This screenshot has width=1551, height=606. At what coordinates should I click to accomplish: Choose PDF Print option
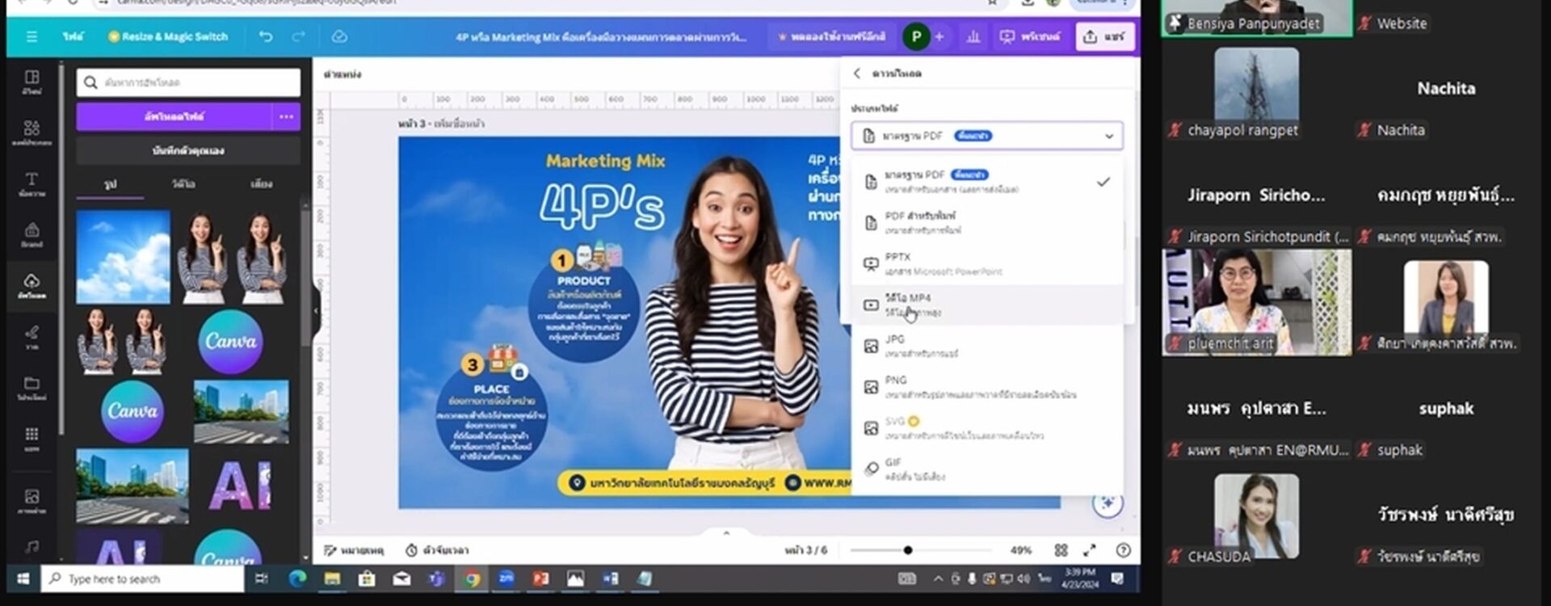(986, 223)
